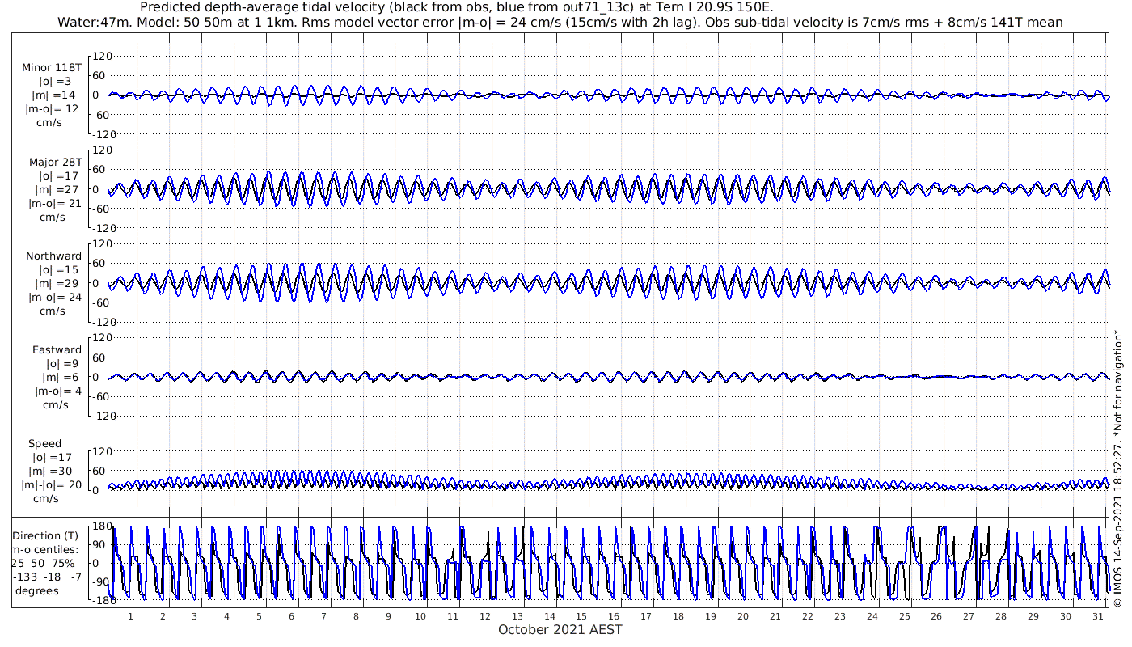Screen dimensions: 1132x647
Task: Click the '180' tick on Direction axis
Action: (x=101, y=526)
